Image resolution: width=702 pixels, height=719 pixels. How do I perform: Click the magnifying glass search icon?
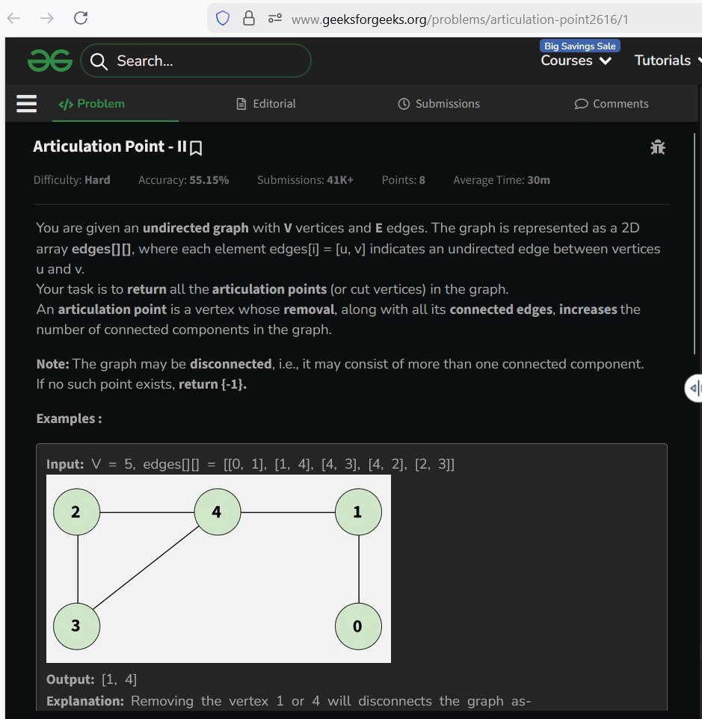click(99, 61)
